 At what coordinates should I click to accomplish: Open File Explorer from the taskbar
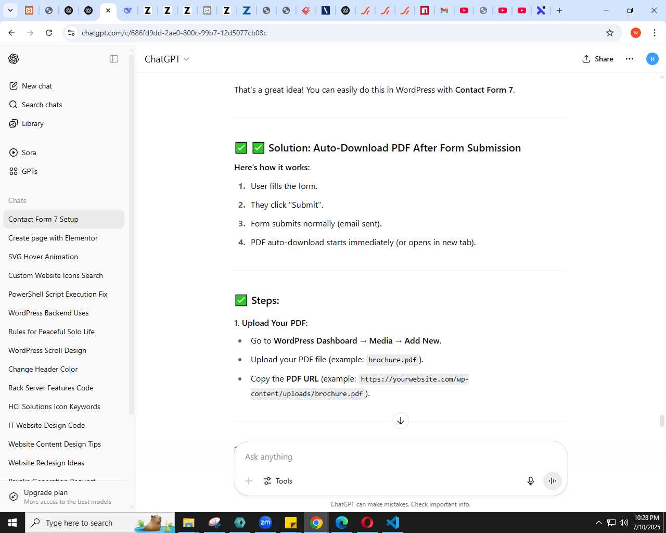188,523
